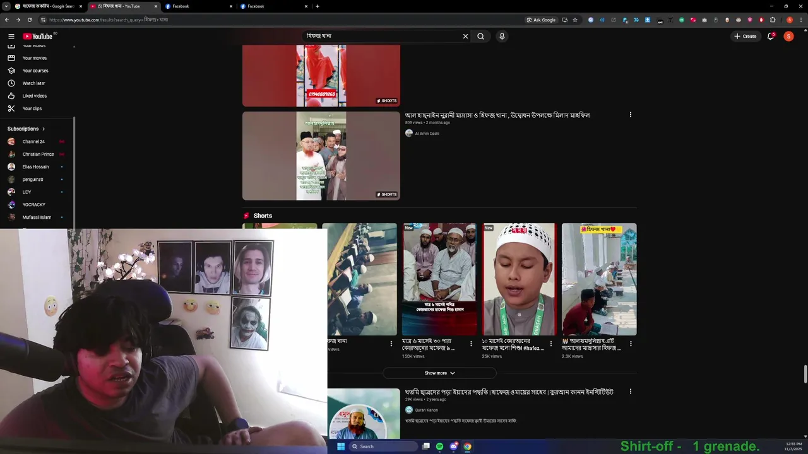Click Show more under Shorts

pyautogui.click(x=439, y=373)
